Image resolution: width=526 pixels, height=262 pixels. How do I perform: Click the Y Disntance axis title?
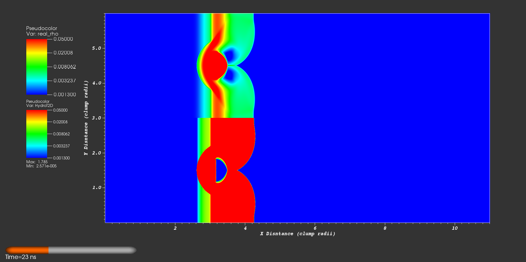click(x=86, y=118)
